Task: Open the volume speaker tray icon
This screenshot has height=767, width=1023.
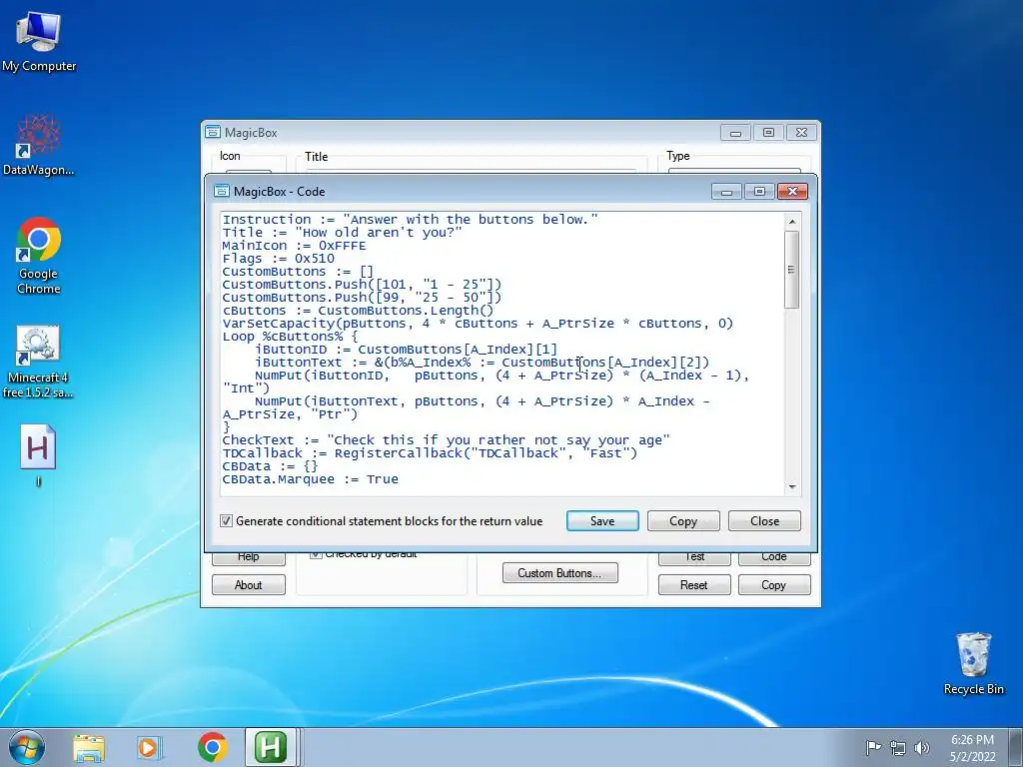Action: tap(922, 747)
